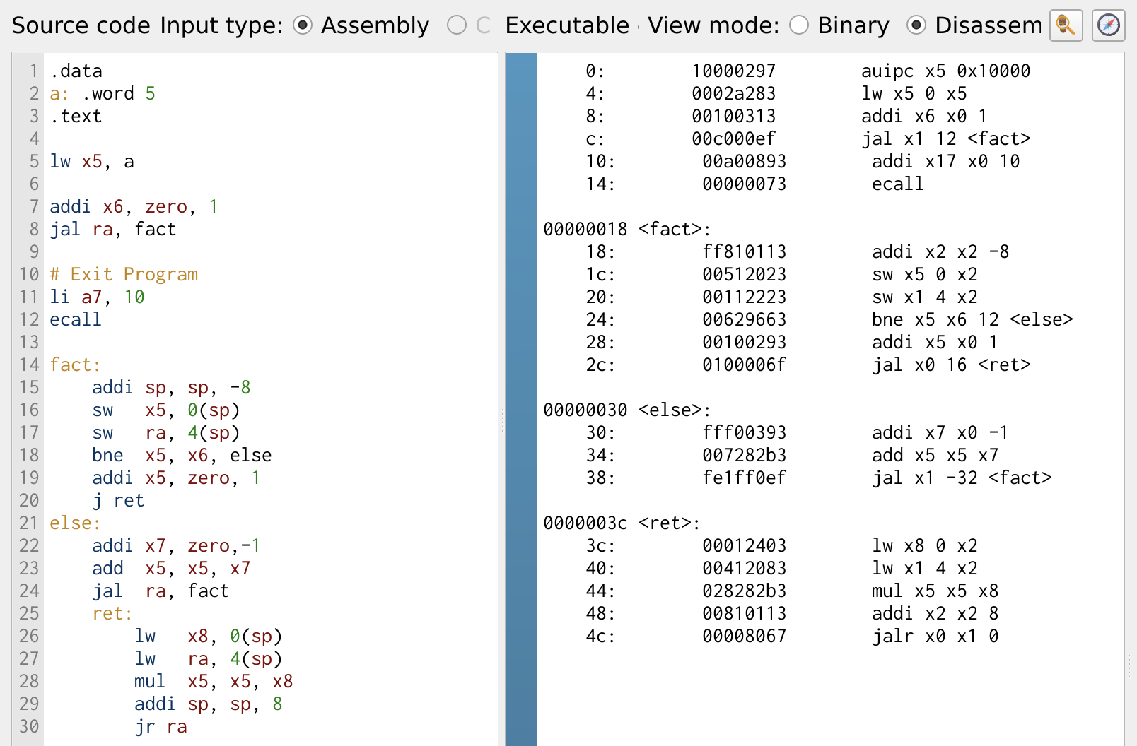Select the C input type radio button
This screenshot has height=746, width=1137.
(457, 25)
